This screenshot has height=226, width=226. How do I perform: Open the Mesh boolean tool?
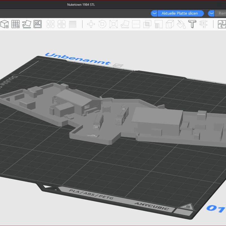point(147,24)
